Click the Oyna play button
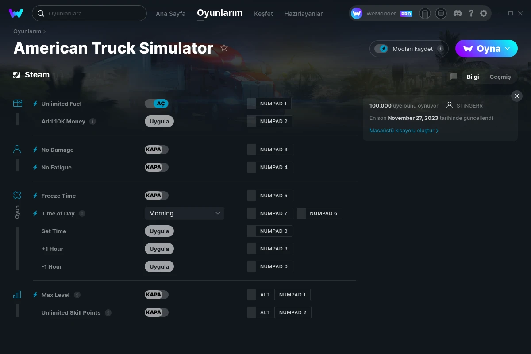Image resolution: width=531 pixels, height=354 pixels. pyautogui.click(x=486, y=48)
